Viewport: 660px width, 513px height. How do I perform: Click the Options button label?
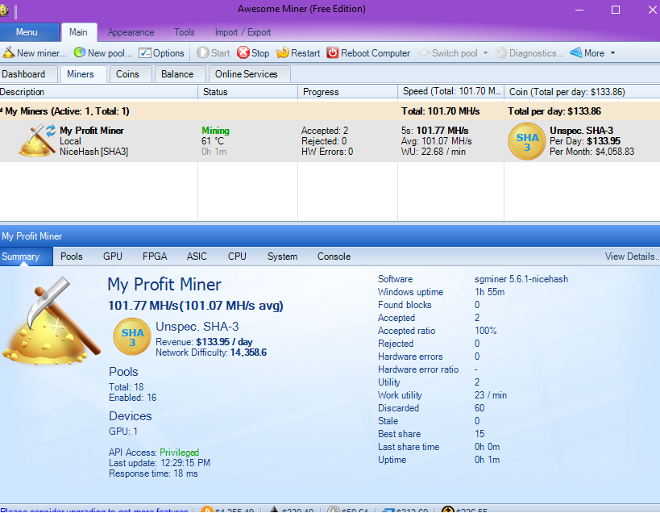point(168,53)
